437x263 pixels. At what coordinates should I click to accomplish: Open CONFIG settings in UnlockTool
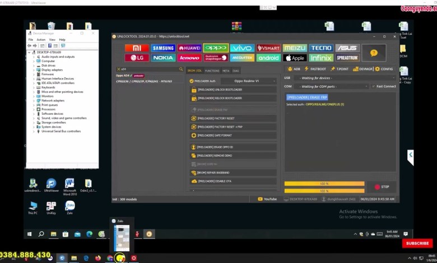point(384,69)
